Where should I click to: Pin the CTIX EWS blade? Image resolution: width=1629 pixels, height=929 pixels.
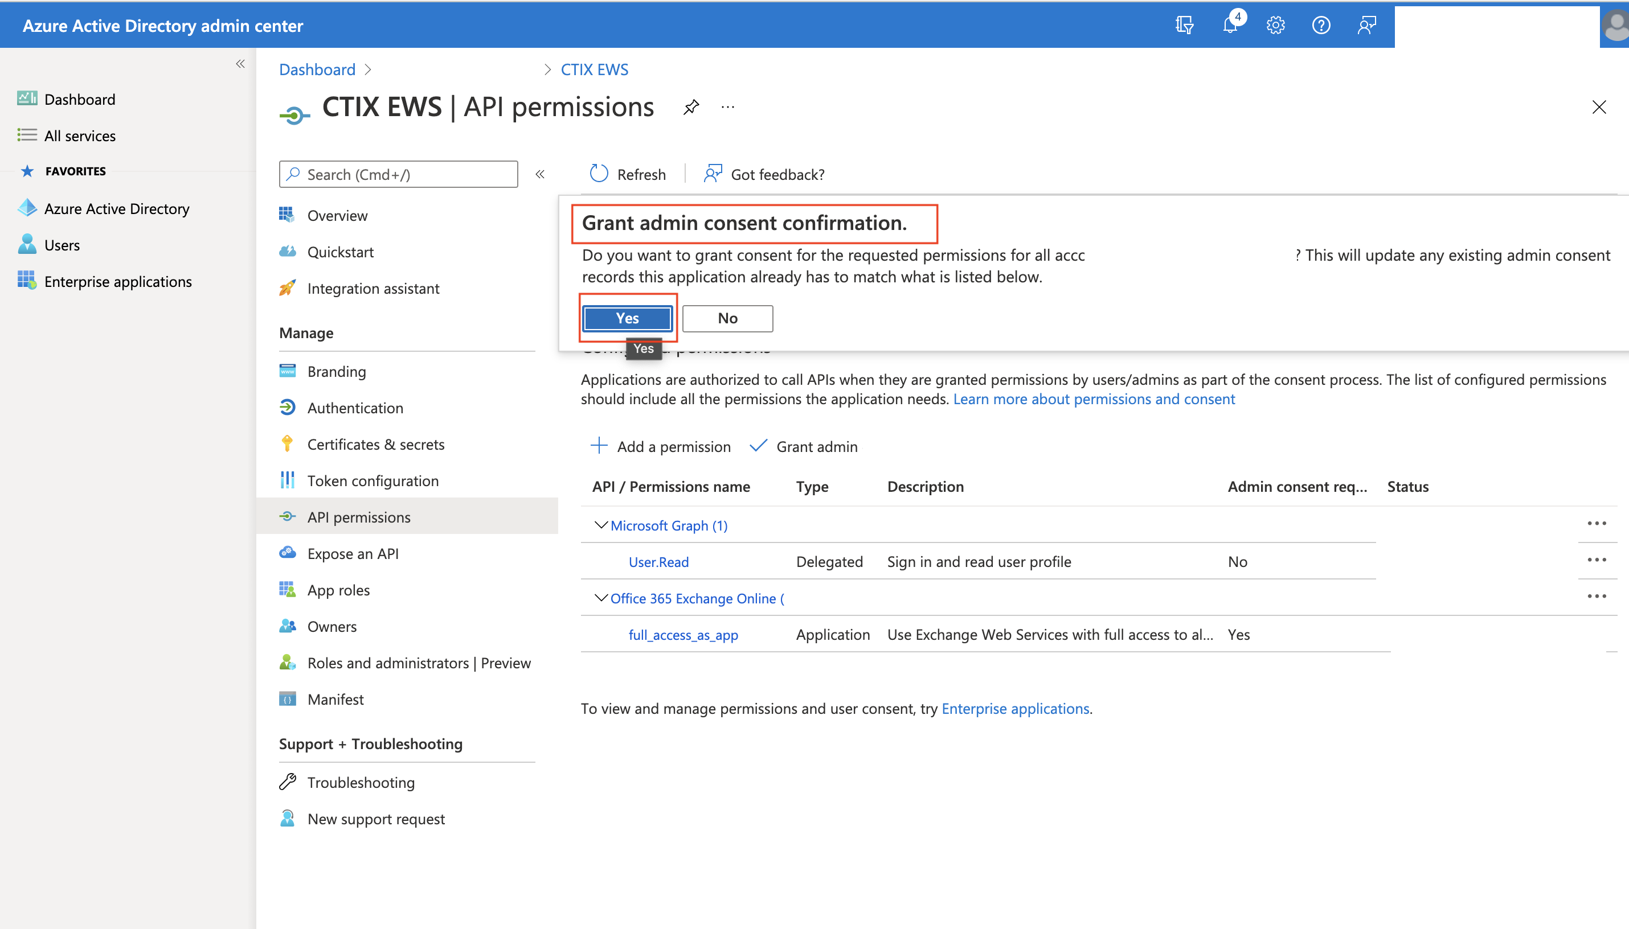tap(691, 107)
